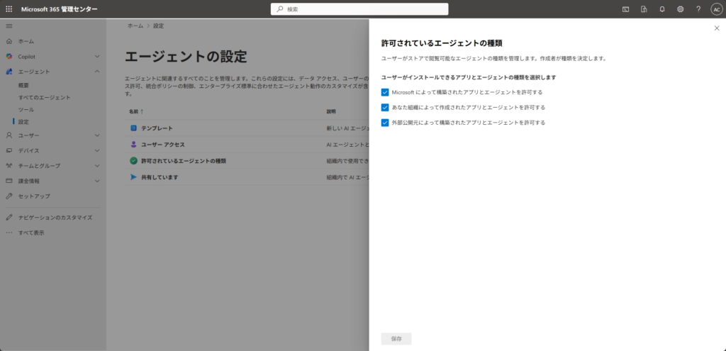
Task: Expand the ユーザー navigation section
Action: click(97, 135)
